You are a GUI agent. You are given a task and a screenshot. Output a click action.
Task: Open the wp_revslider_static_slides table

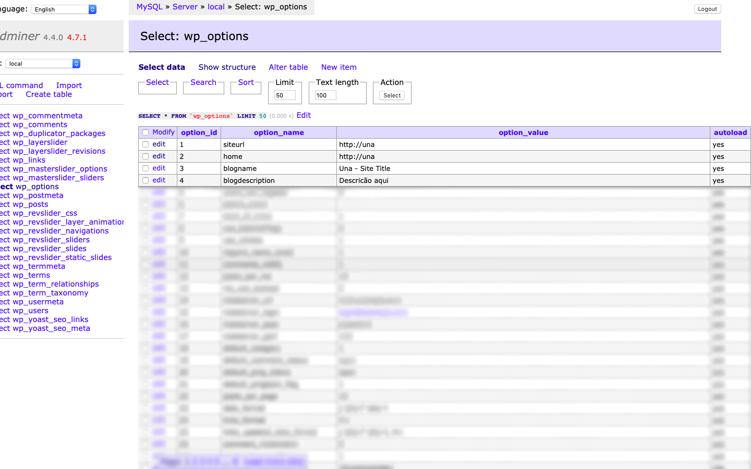click(62, 257)
